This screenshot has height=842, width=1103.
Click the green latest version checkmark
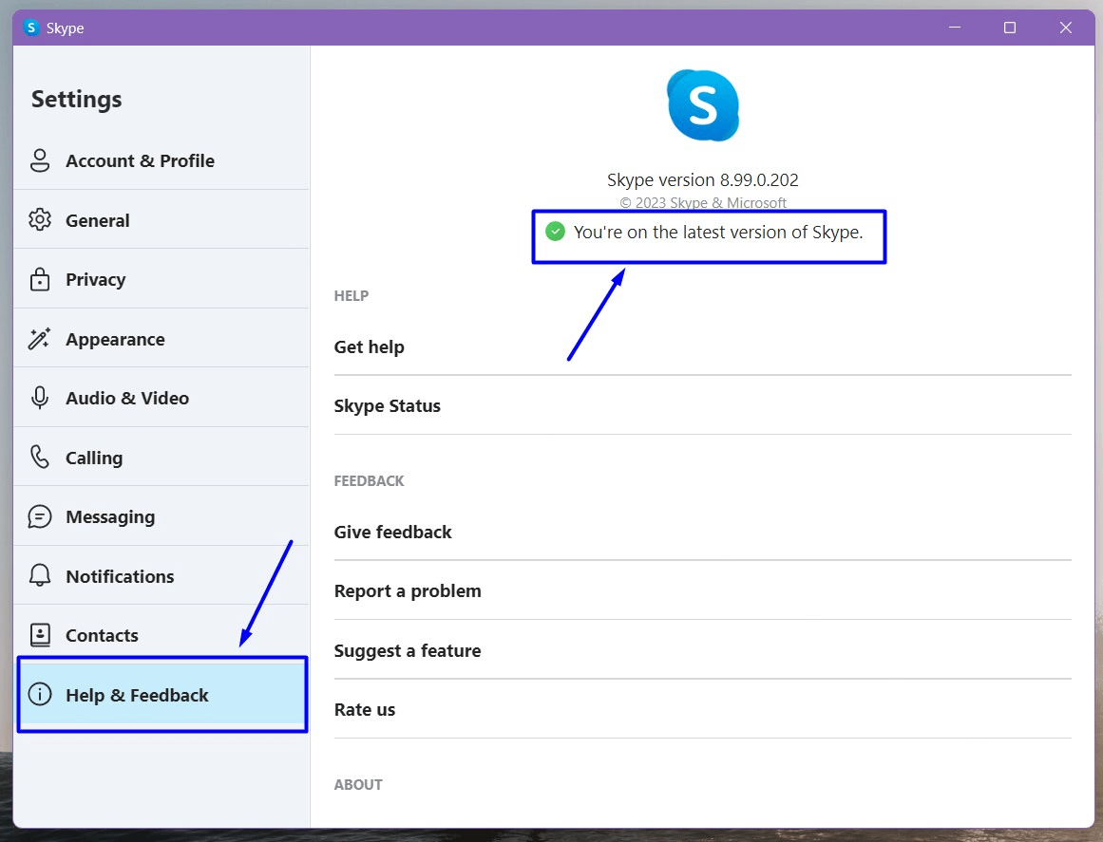556,232
